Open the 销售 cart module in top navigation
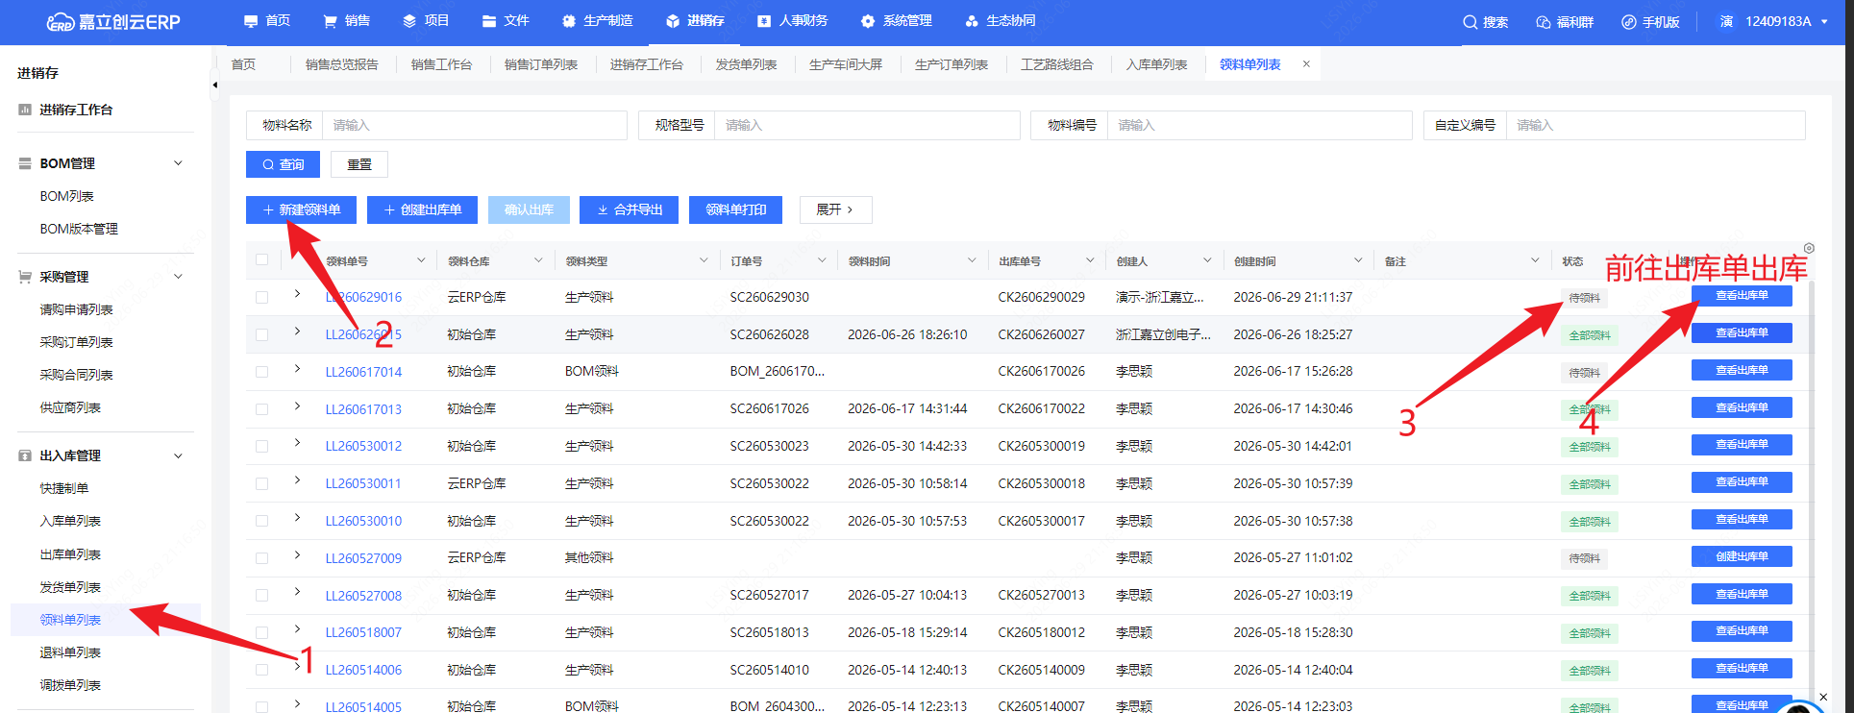The image size is (1854, 713). pyautogui.click(x=347, y=20)
